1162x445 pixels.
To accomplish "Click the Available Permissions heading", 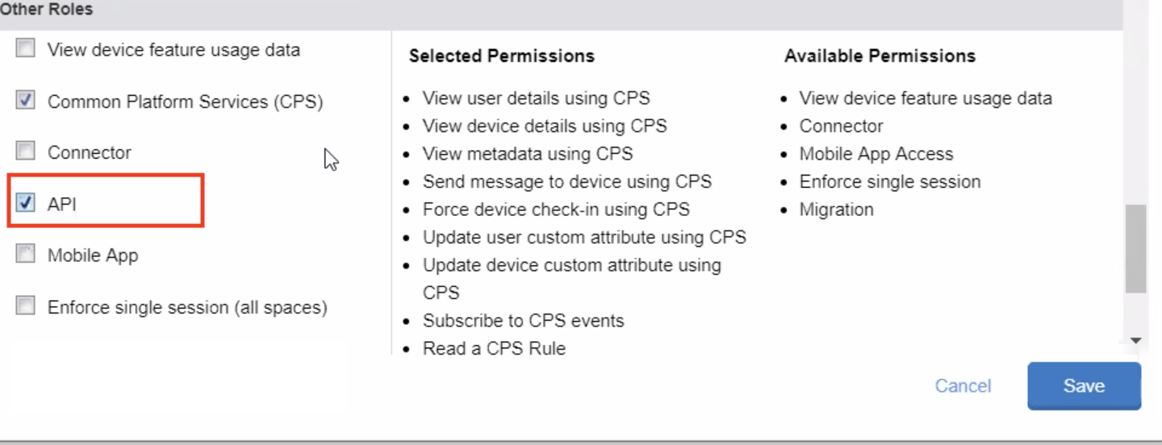I will point(880,56).
